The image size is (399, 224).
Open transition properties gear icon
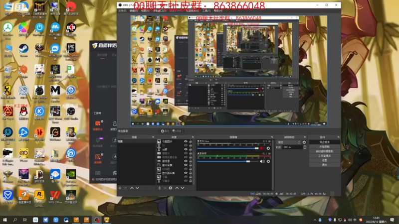coord(304,142)
